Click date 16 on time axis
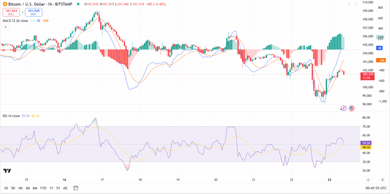 coord(64,180)
